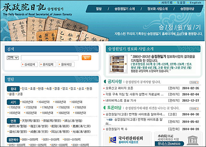Screen dimensions: 206x147
Task: Select the 康熙(淸/聖祖) era name
Action: click(x=18, y=126)
